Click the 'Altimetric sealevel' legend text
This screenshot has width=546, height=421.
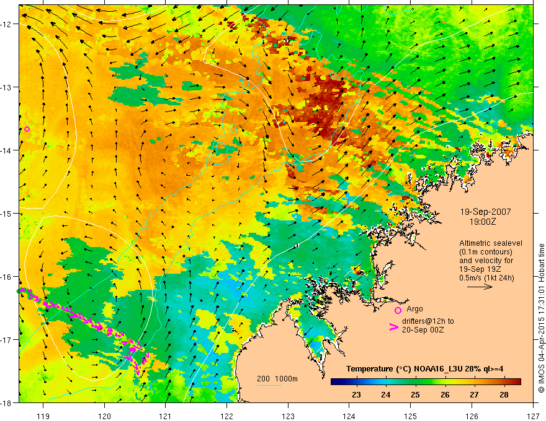click(x=491, y=243)
